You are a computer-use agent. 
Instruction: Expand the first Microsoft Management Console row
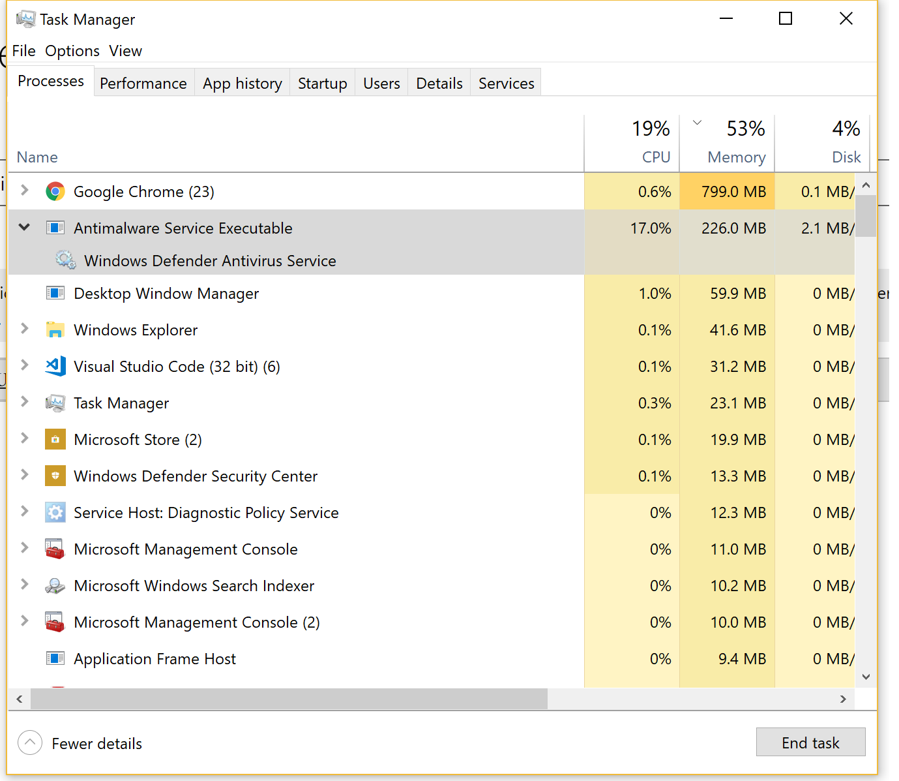coord(25,547)
